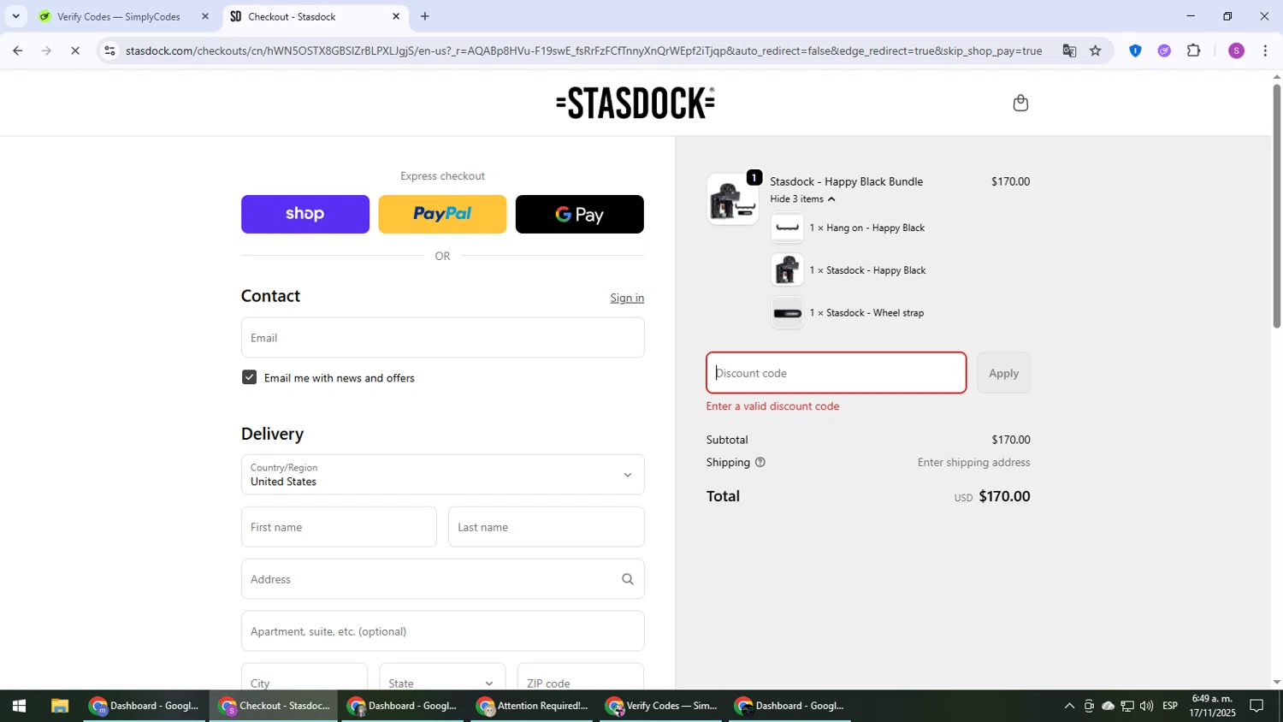This screenshot has height=722, width=1283.
Task: Open the Bitwarden shield extension
Action: [1135, 50]
